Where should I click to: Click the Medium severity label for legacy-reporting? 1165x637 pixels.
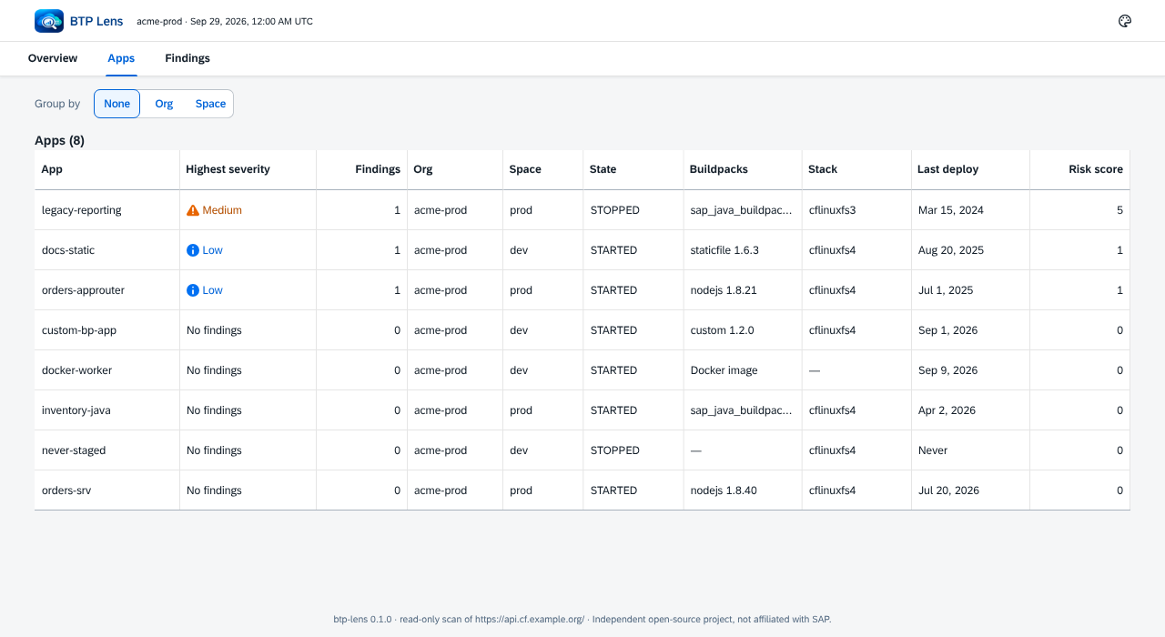(x=222, y=210)
